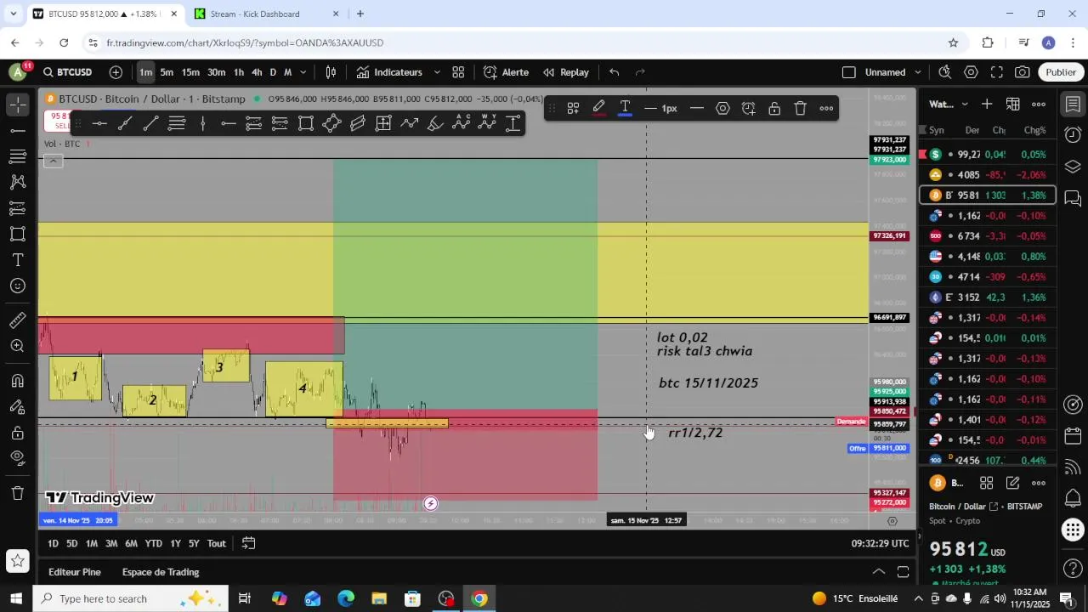Toggle stay-in-drawing-mode pencil lock
The image size is (1088, 612).
tap(18, 406)
